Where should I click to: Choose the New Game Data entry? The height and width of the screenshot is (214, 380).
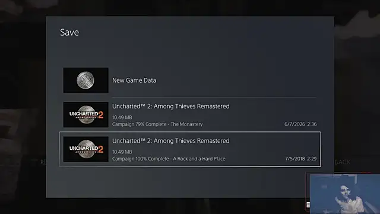[x=190, y=80]
